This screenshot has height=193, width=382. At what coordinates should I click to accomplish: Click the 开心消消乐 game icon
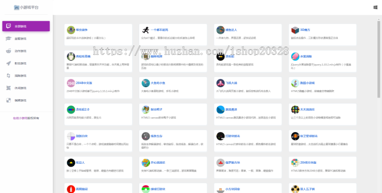coord(146,163)
